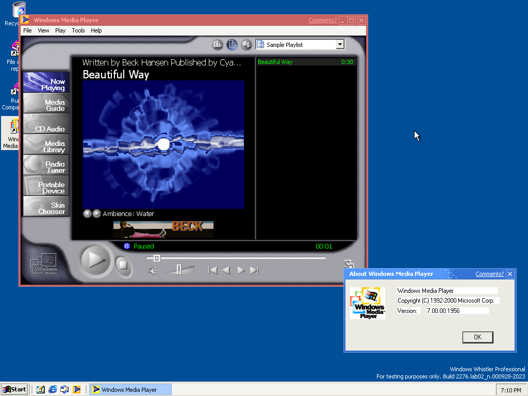The height and width of the screenshot is (396, 528).
Task: Skip to the next track
Action: click(x=254, y=270)
